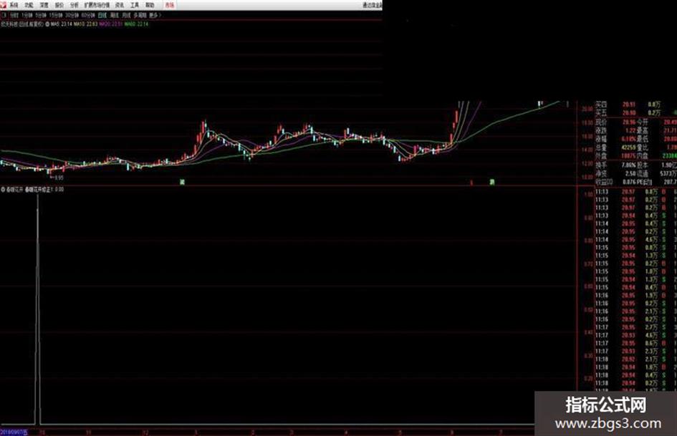
Task: Click the PE(动) label in quote panel
Action: coord(644,182)
